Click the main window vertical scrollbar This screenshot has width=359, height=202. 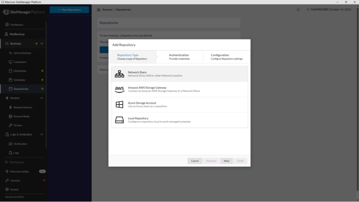click(x=358, y=99)
